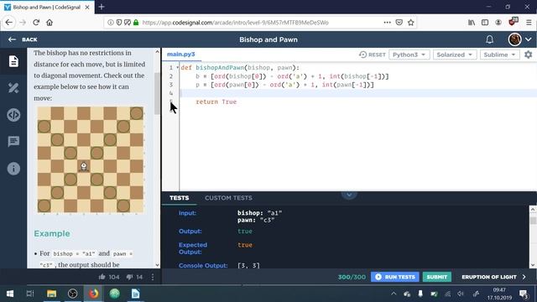The width and height of the screenshot is (537, 302).
Task: Open File Explorer from taskbar
Action: point(52,294)
